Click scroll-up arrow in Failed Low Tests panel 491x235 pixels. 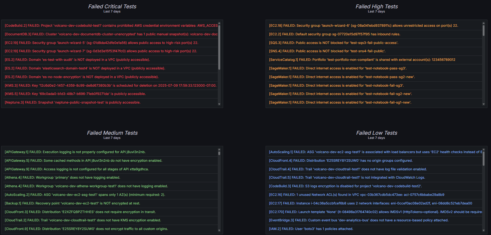(484, 150)
